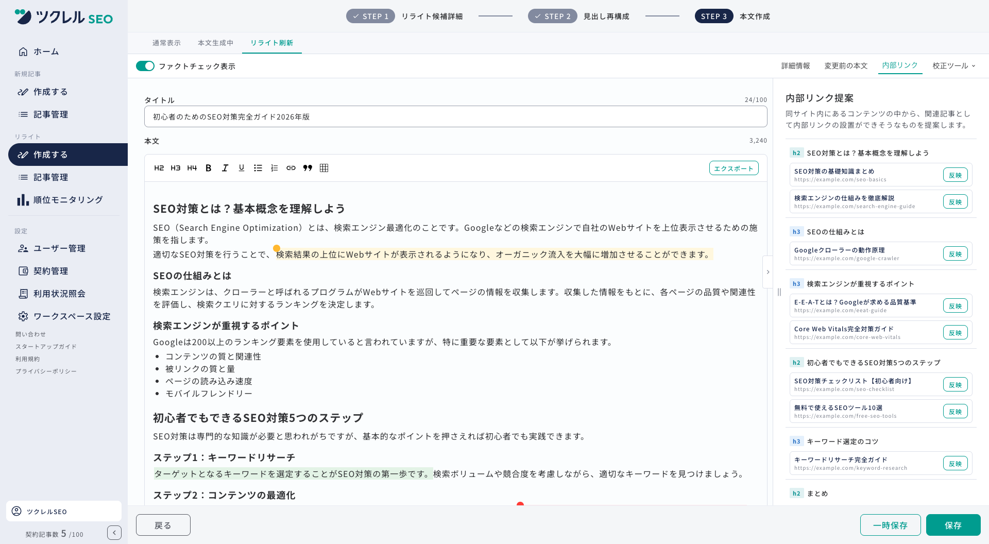Click 反映 for SEO対策チェックリスト
The image size is (989, 544).
tap(956, 385)
